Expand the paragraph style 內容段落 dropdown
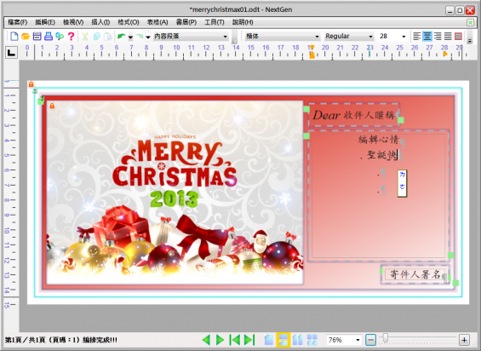The height and width of the screenshot is (351, 481). point(225,37)
